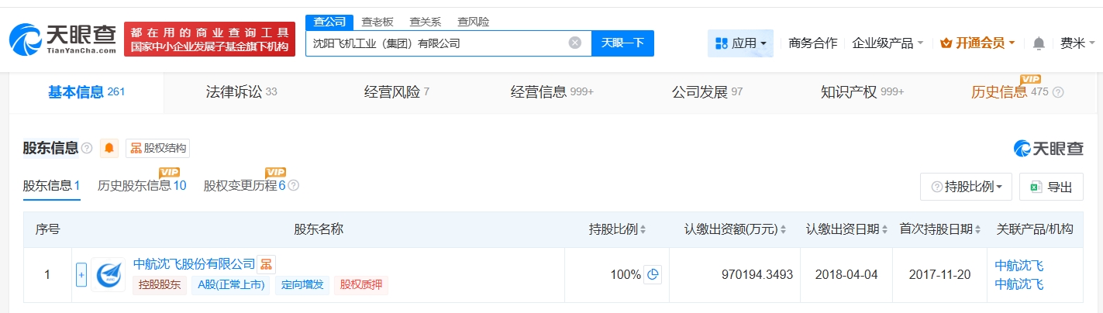Click the help icon next to 股东信息 heading
The height and width of the screenshot is (313, 1103).
tap(87, 148)
